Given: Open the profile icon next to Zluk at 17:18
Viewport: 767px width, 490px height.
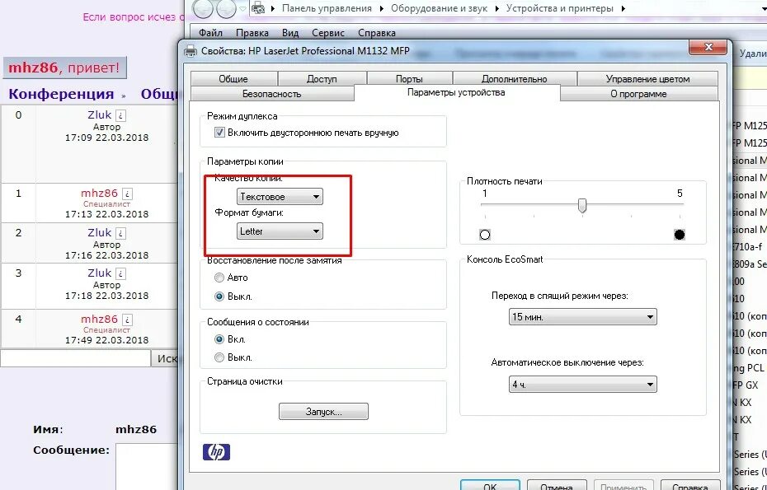Looking at the screenshot, I should pos(121,273).
